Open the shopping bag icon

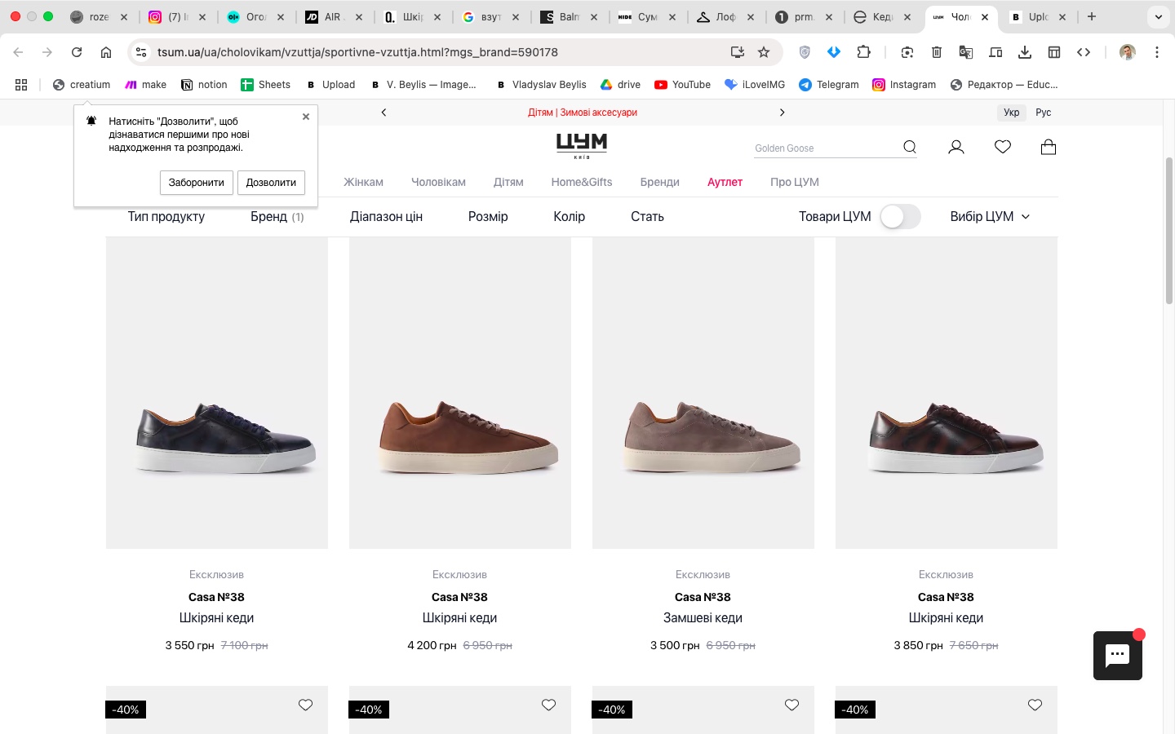(x=1049, y=147)
